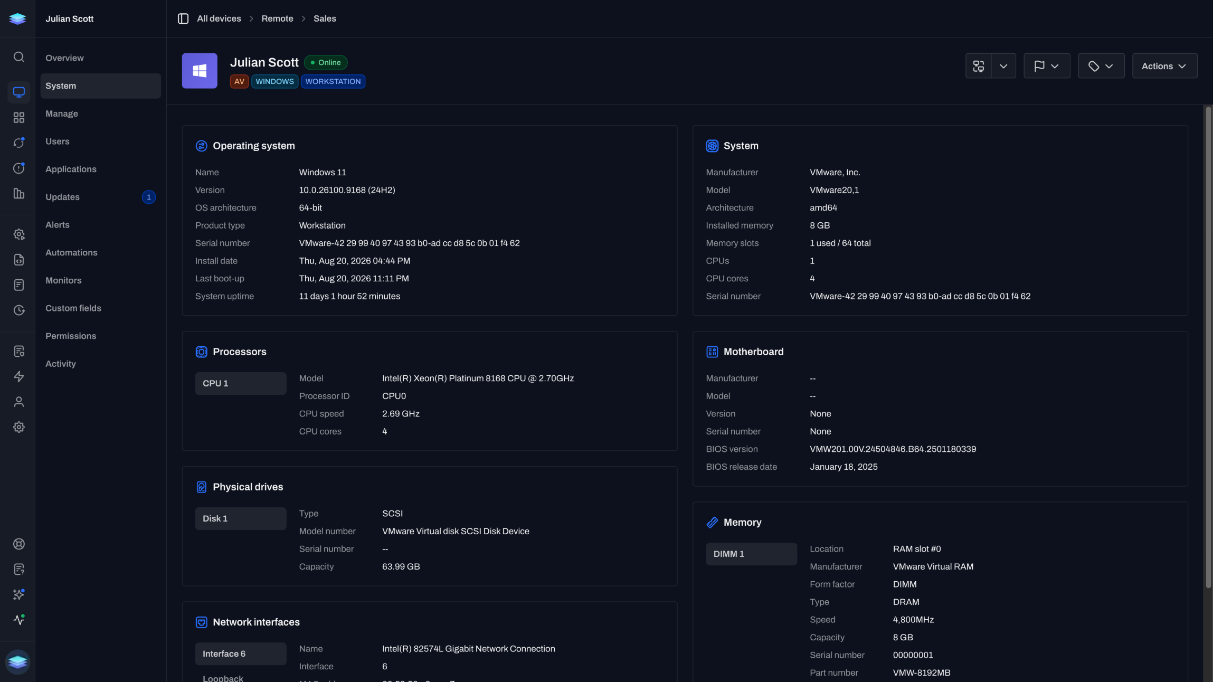Viewport: 1213px width, 682px height.
Task: Click the Motherboard section icon
Action: click(x=712, y=352)
